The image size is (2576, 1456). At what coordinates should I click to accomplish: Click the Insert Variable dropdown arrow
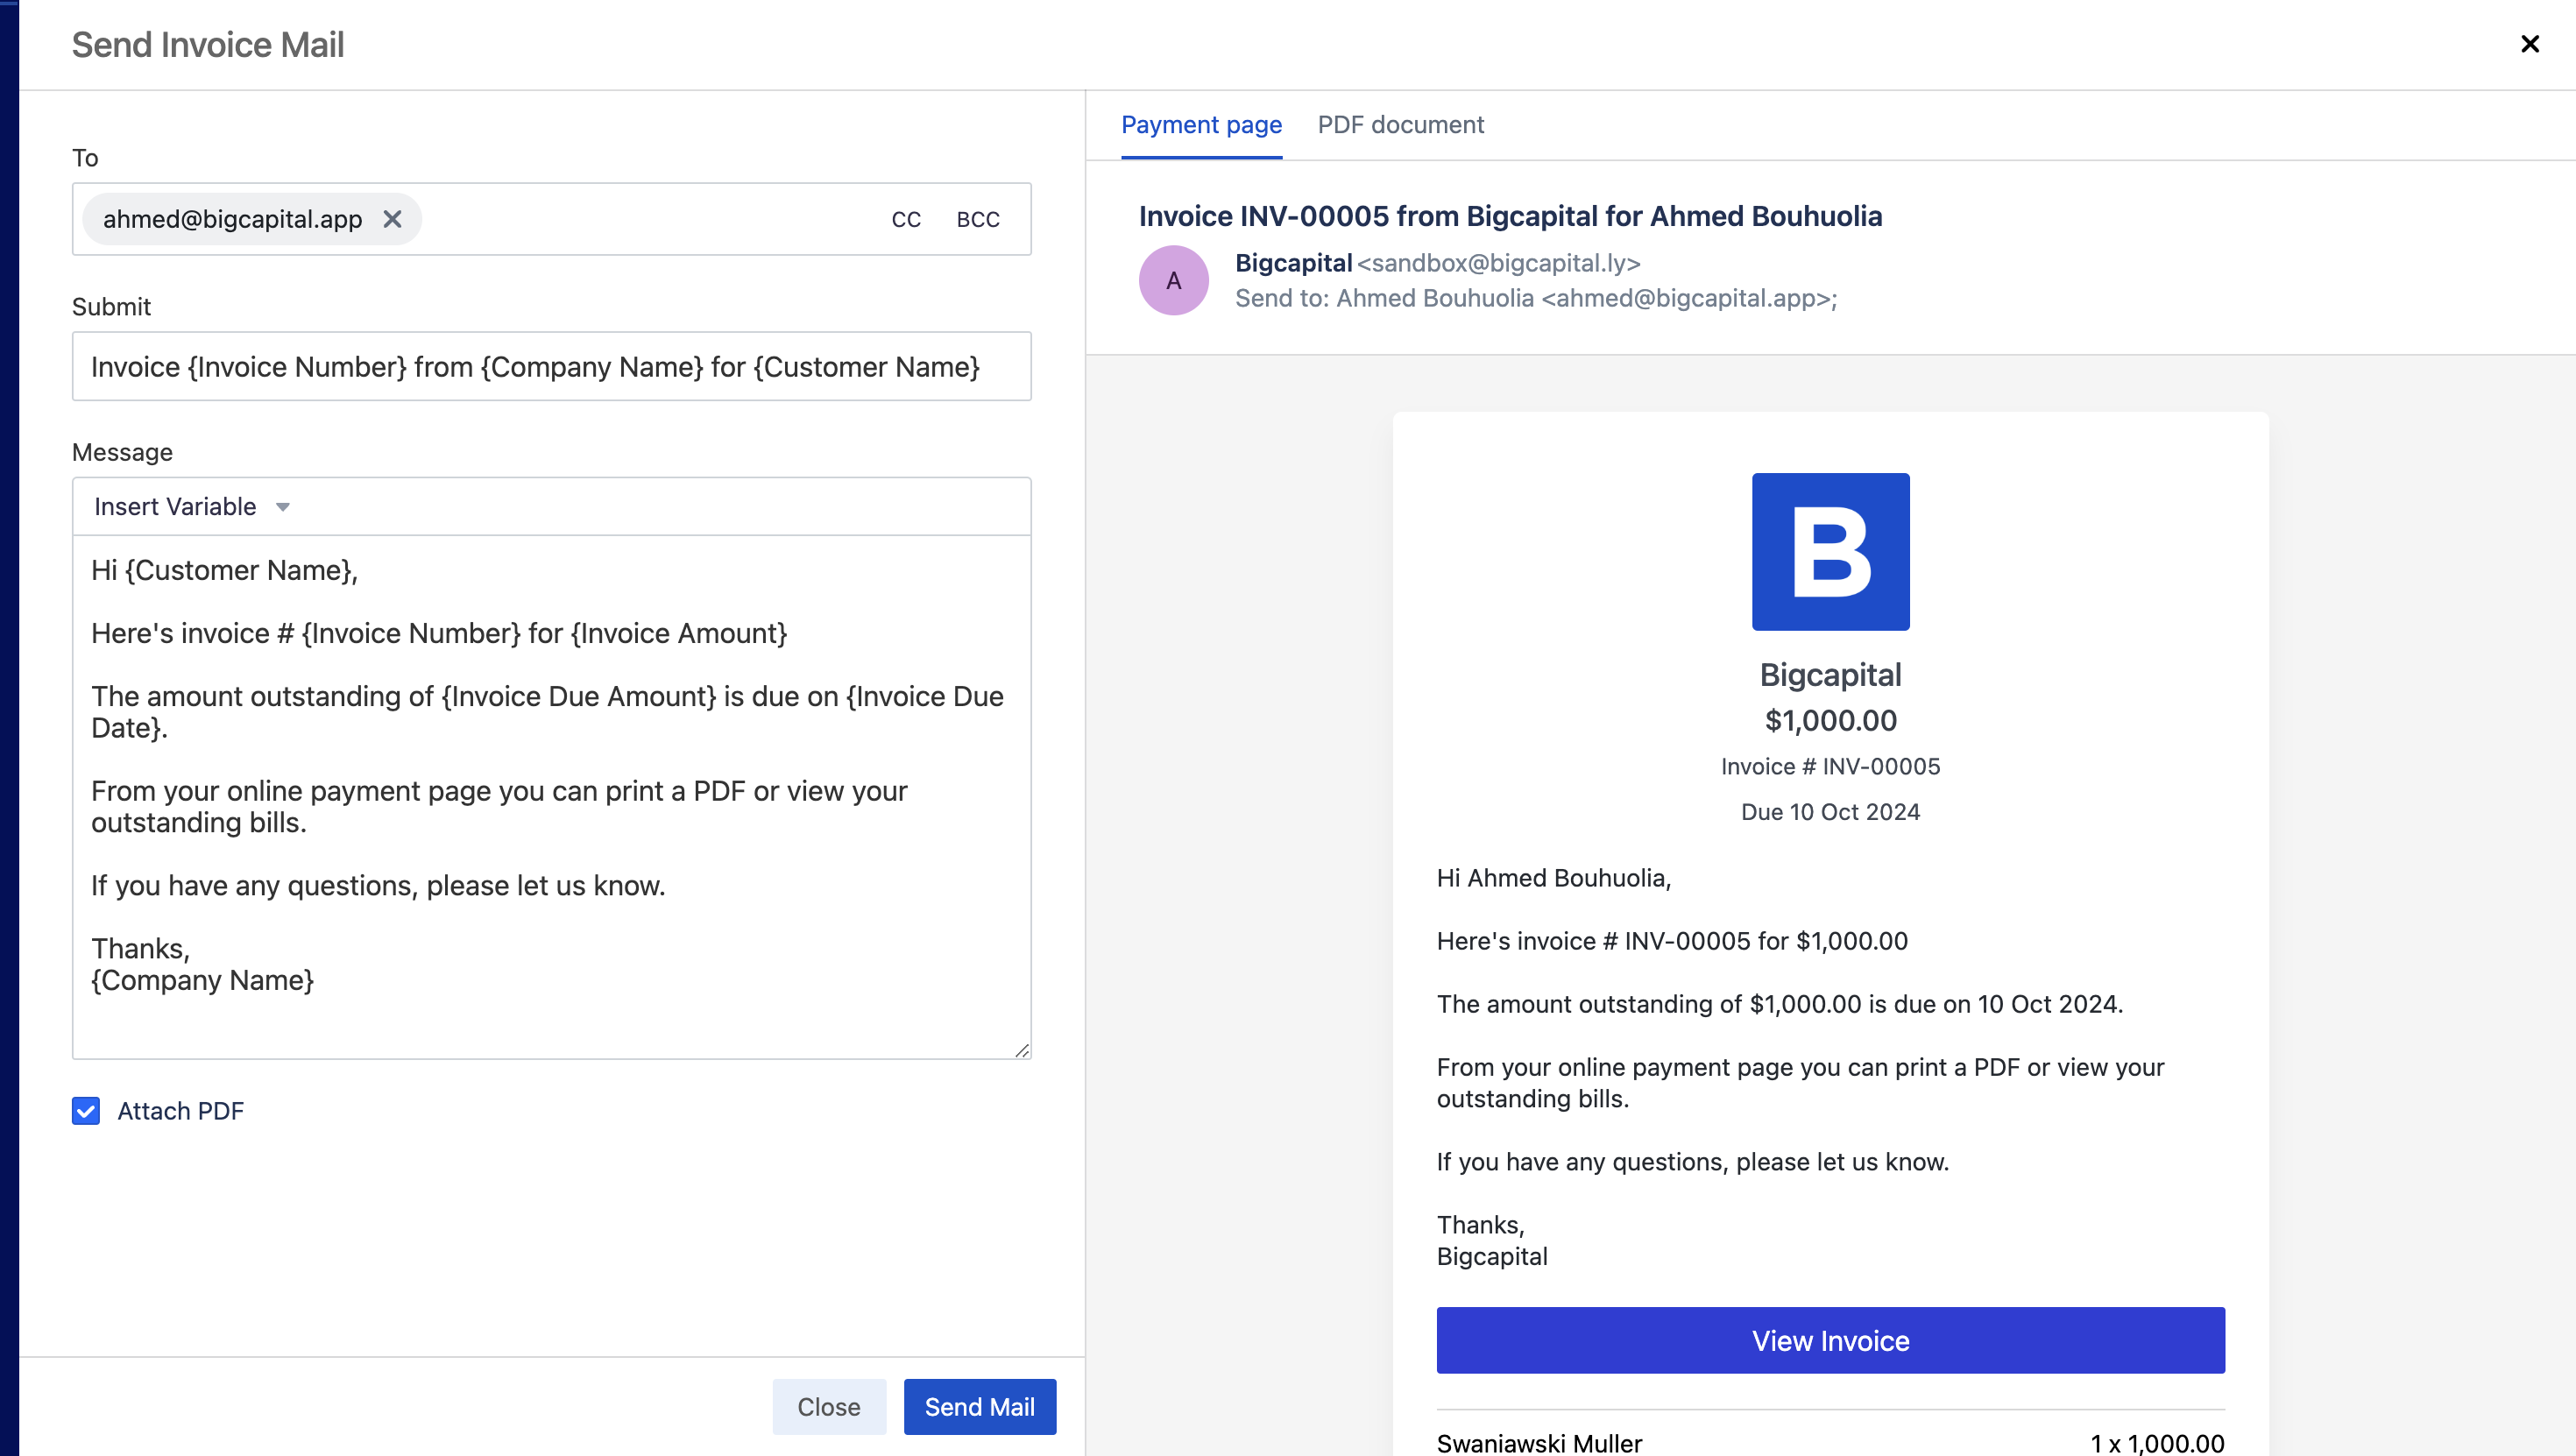(281, 508)
